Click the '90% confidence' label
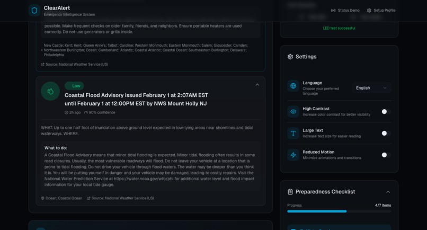 click(x=102, y=112)
